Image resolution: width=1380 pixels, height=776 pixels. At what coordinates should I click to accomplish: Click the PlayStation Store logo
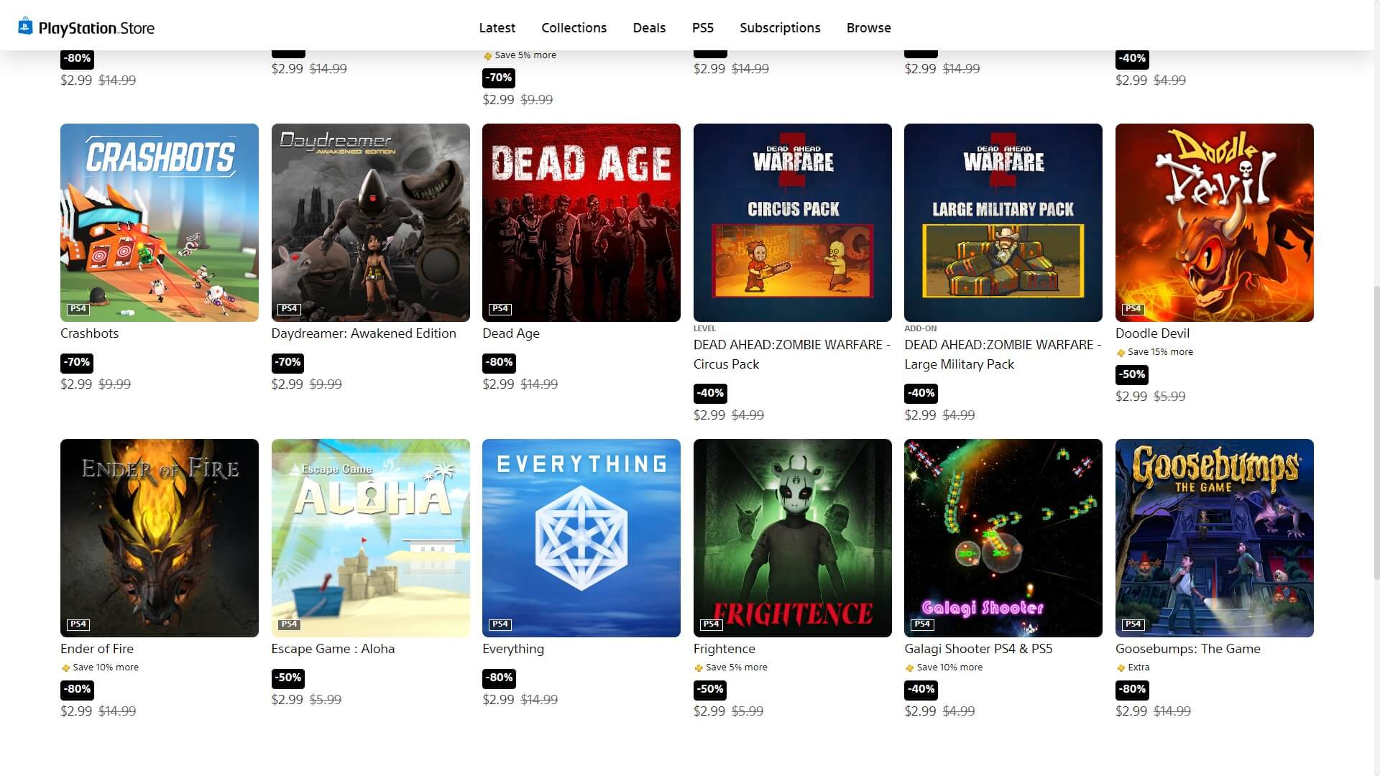click(x=86, y=27)
